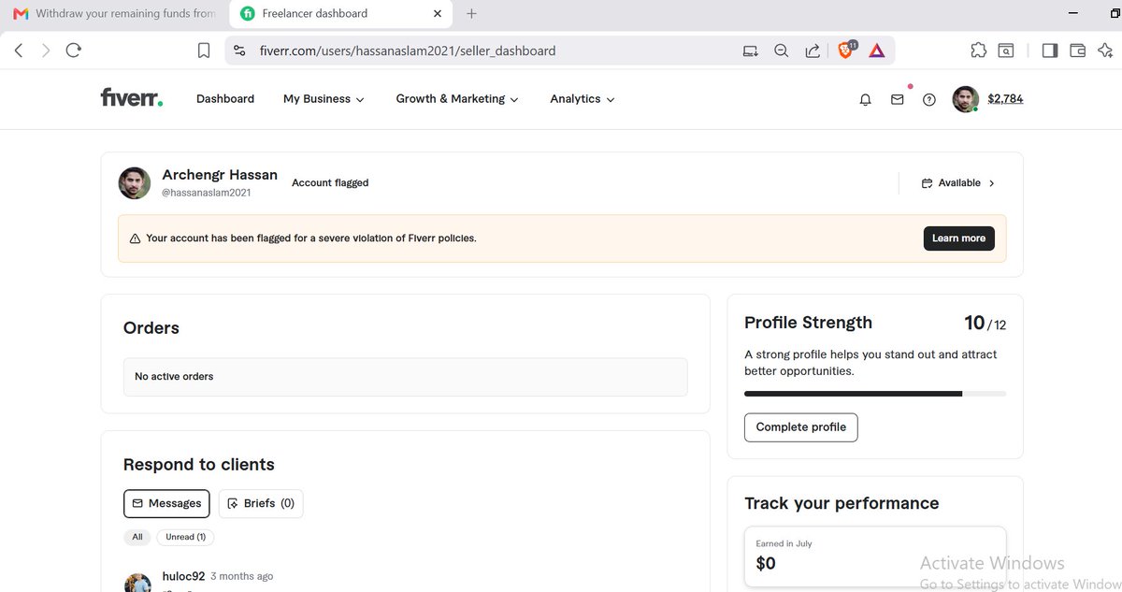Open the browser extensions puzzle icon

click(978, 51)
